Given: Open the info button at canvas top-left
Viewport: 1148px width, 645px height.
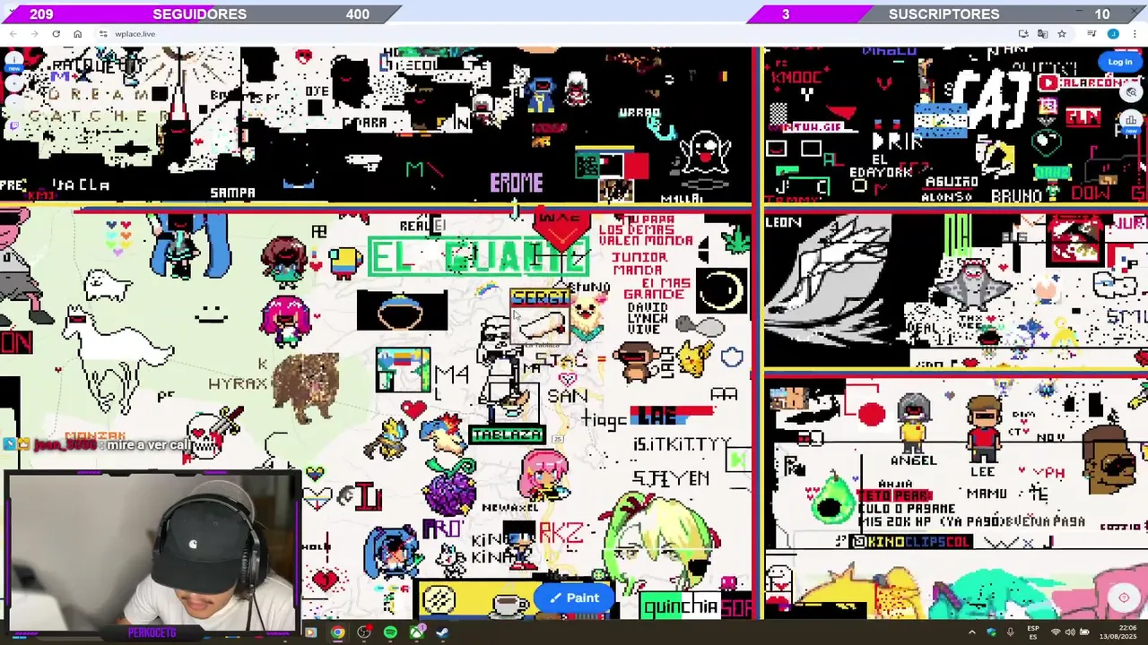Looking at the screenshot, I should pyautogui.click(x=13, y=60).
